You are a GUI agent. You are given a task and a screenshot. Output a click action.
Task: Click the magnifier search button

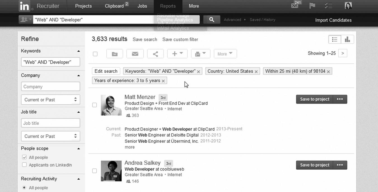click(212, 20)
